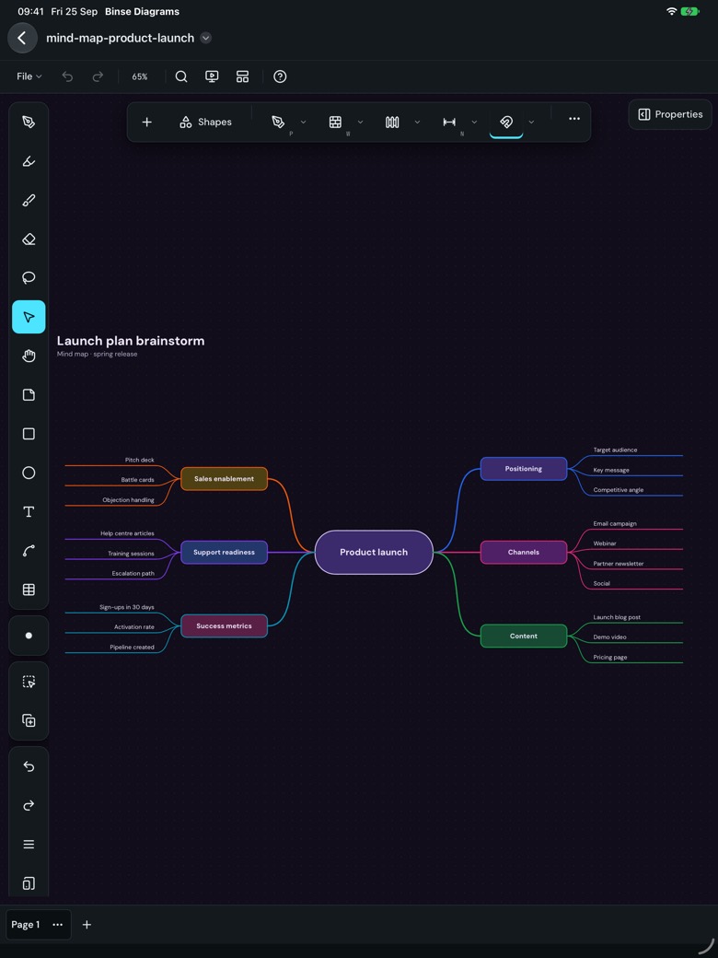
Task: Select the Success metrics node
Action: point(224,626)
